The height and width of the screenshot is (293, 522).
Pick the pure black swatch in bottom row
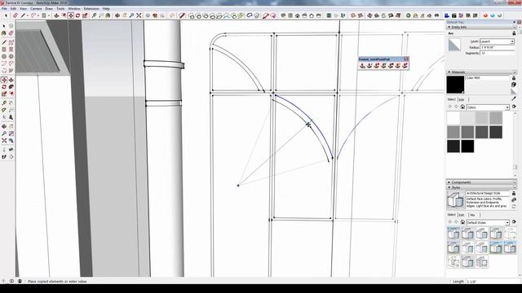[x=467, y=146]
